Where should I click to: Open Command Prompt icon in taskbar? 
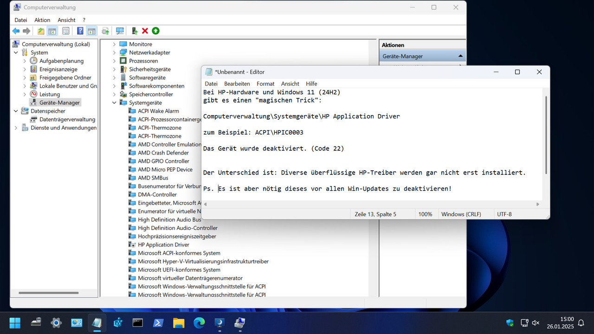click(x=137, y=322)
